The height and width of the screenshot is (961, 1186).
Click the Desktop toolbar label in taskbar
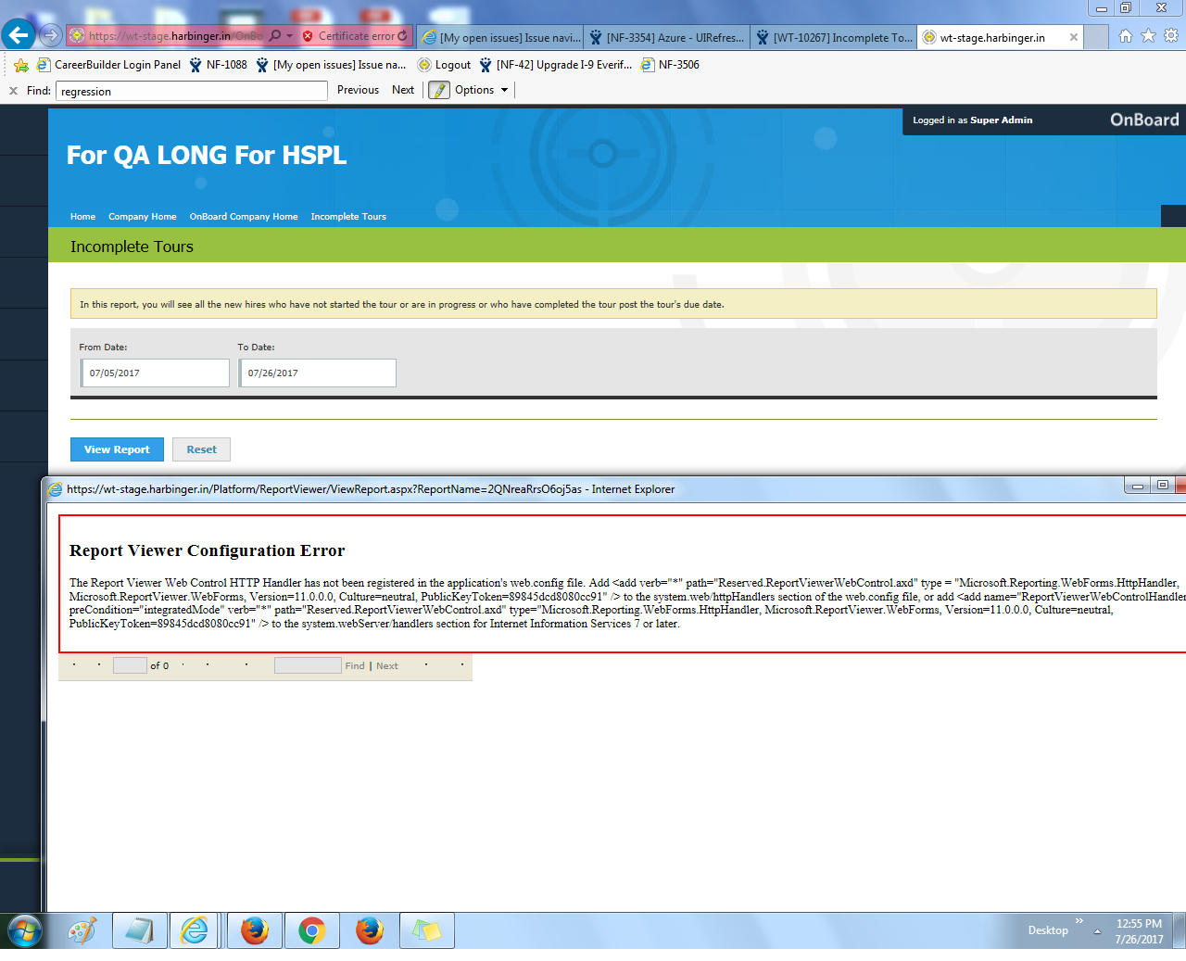pyautogui.click(x=1048, y=930)
